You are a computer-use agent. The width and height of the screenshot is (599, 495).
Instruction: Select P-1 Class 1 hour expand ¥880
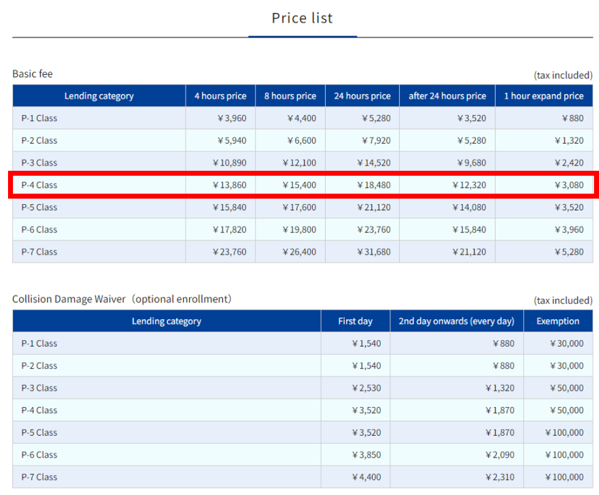point(572,118)
